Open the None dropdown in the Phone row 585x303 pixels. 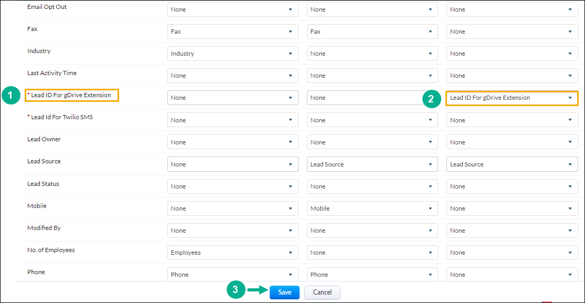click(512, 275)
